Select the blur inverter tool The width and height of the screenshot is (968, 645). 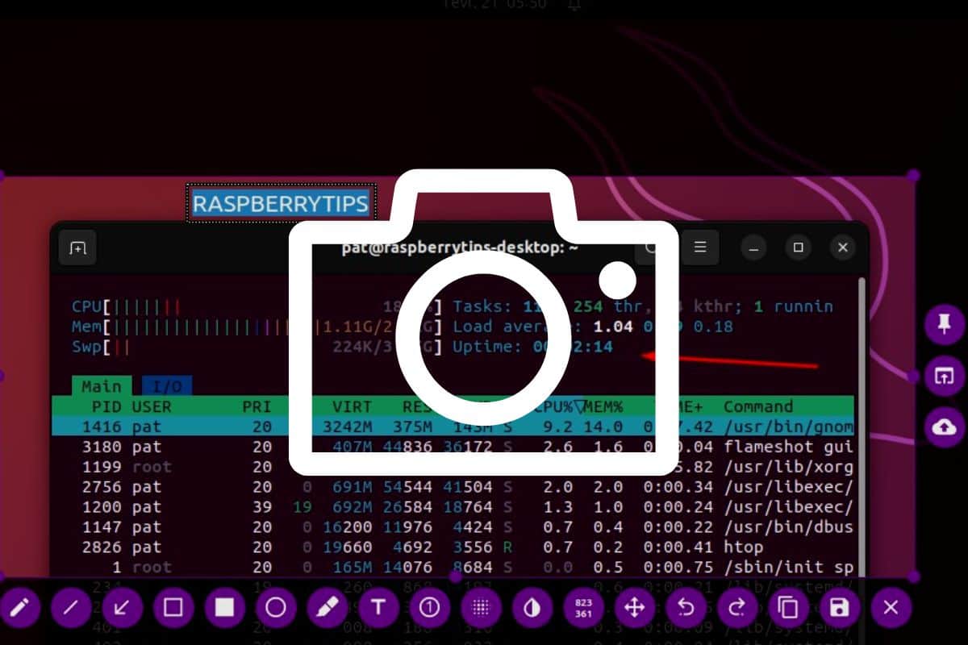[532, 608]
